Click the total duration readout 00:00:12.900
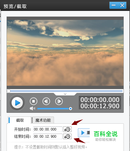Viewport: 130px width, 151px height. (x=100, y=106)
